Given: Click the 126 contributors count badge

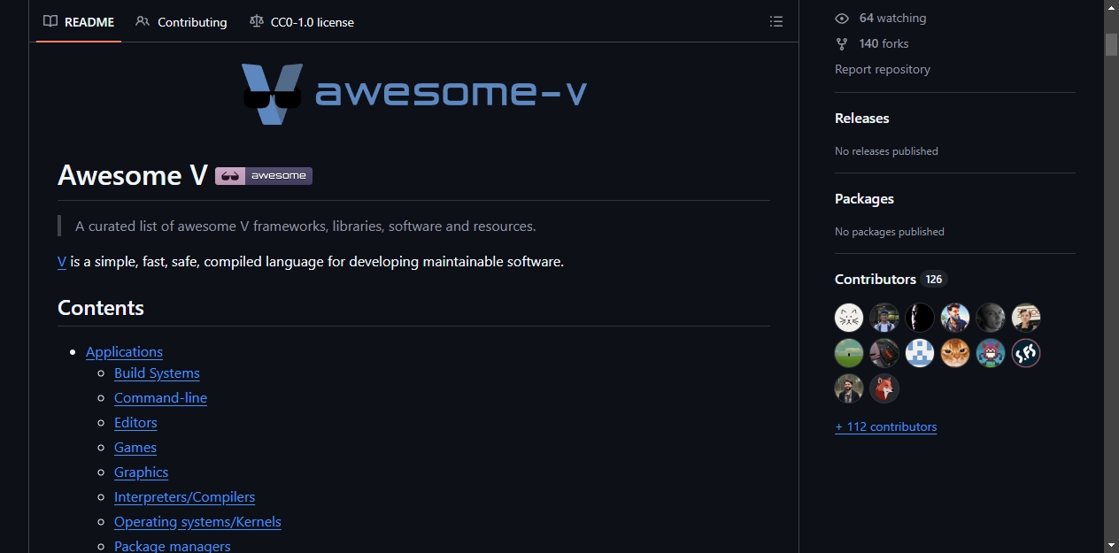Looking at the screenshot, I should (934, 280).
